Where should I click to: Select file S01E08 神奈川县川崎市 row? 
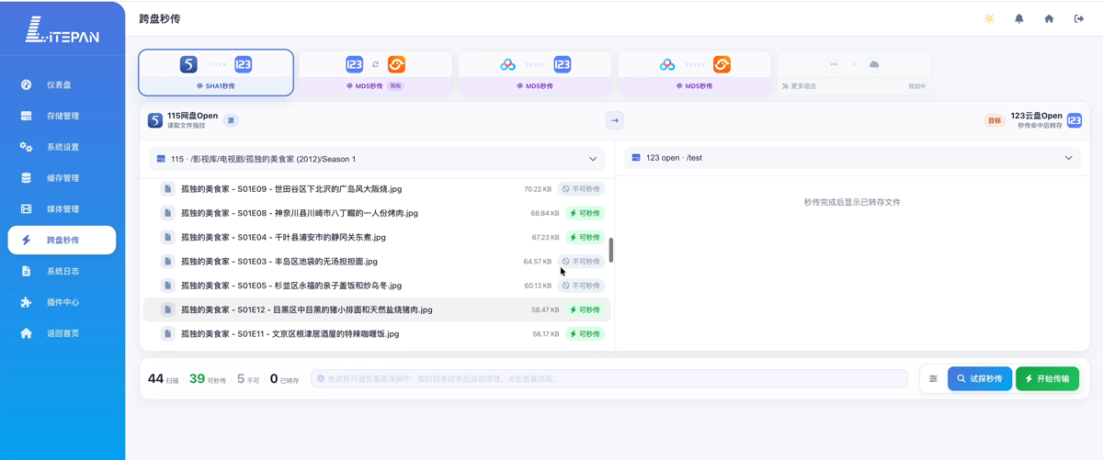pos(377,213)
